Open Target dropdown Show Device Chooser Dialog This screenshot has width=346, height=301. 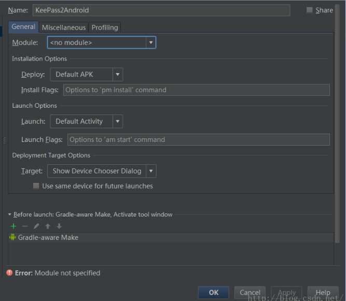click(102, 171)
